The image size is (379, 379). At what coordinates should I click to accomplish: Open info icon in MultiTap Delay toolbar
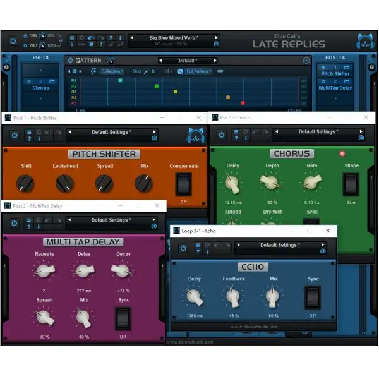pyautogui.click(x=39, y=227)
